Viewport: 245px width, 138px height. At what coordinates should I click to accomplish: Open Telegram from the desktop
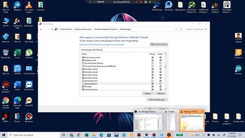tap(17, 6)
